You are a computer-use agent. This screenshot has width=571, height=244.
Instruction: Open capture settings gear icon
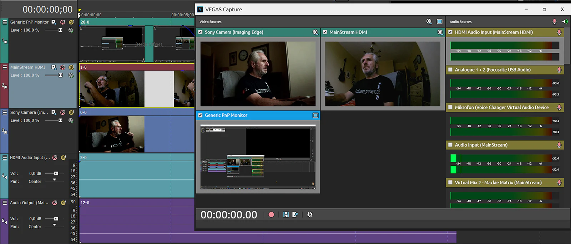[x=310, y=214]
